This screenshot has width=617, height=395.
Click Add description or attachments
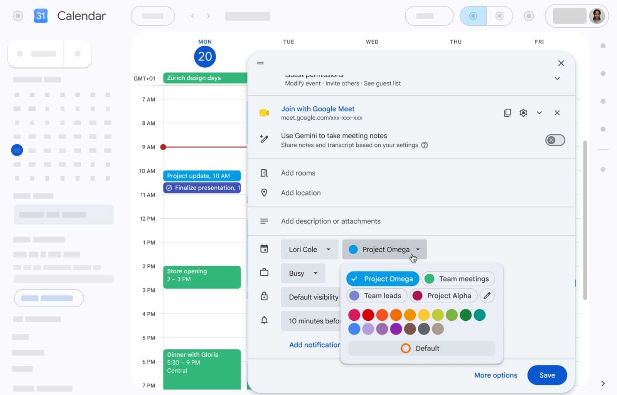point(330,221)
